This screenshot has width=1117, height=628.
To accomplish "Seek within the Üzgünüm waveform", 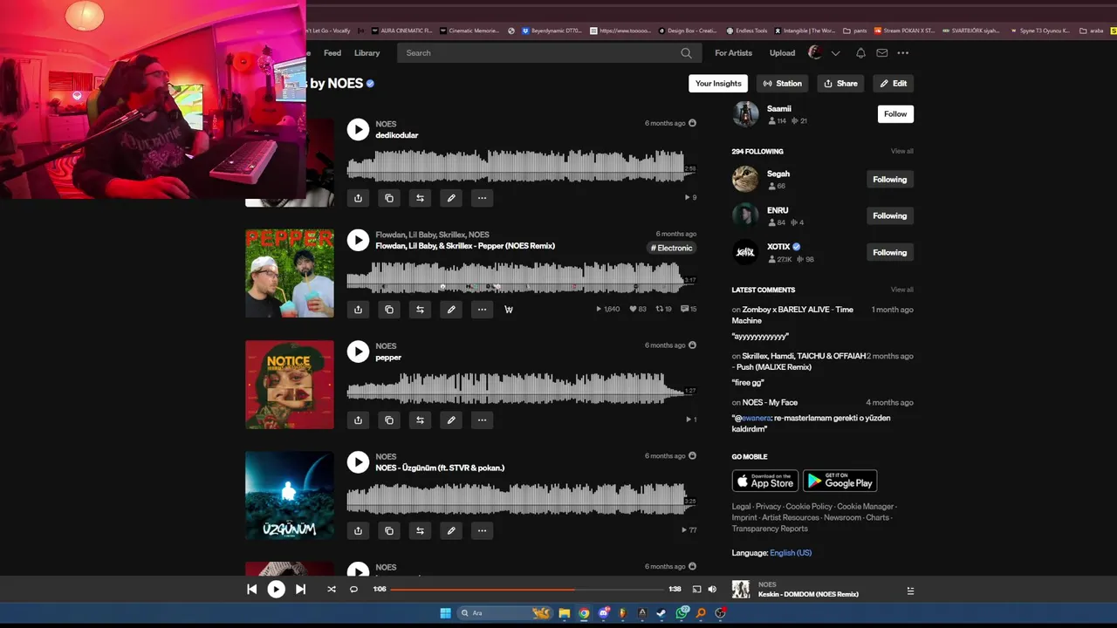I will click(x=521, y=498).
